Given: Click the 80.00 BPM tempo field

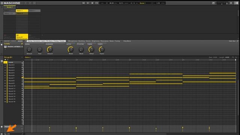Looking at the screenshot, I should pyautogui.click(x=112, y=3).
